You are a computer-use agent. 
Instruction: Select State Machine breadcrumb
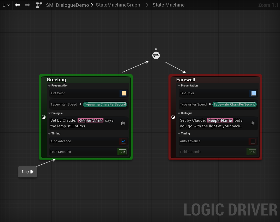[168, 5]
